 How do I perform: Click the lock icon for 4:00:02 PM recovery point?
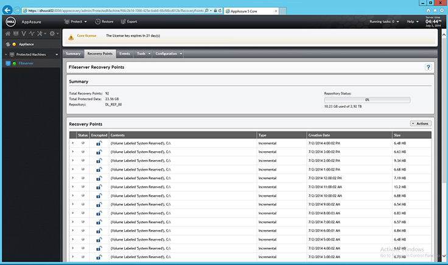[99, 143]
